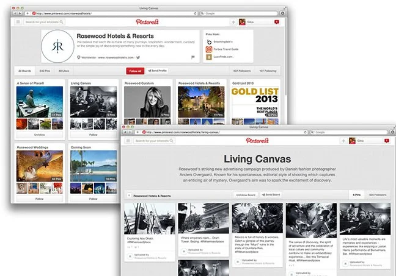Click Google search box in Living Canvas browser
Screen dimensions: 396x276
click(x=348, y=132)
